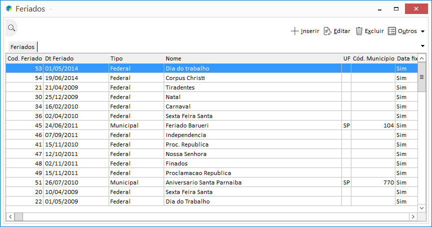Select the row Feriado Barueri
Screen dimensions: 432x227
212,125
